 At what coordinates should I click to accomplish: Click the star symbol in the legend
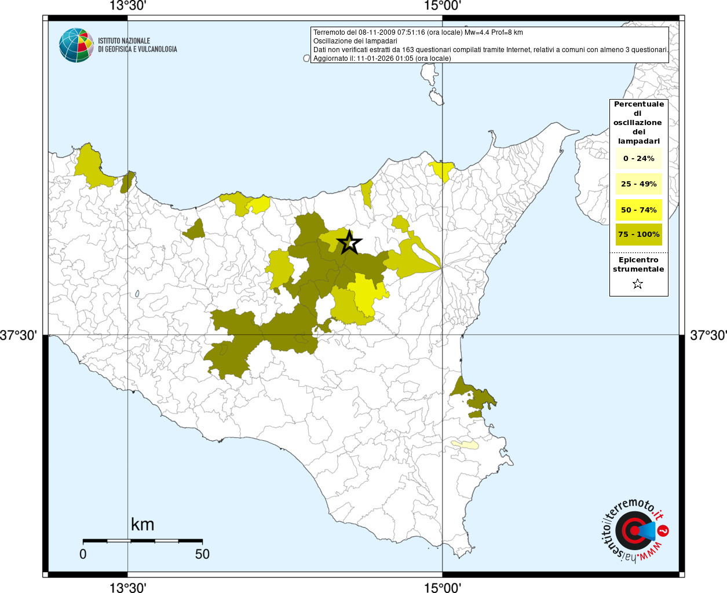click(x=638, y=284)
